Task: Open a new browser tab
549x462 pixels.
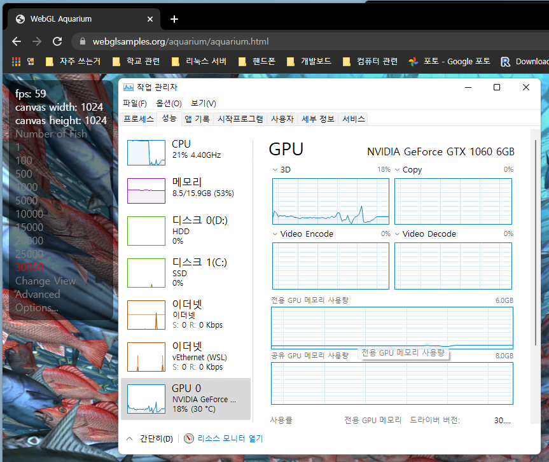Action: point(174,19)
